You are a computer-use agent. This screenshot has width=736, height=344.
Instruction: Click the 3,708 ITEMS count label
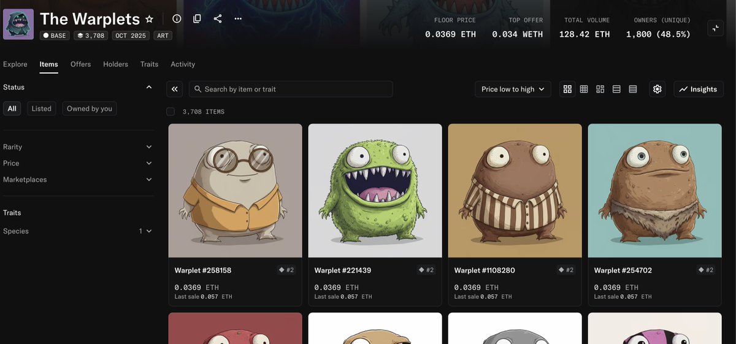click(204, 112)
